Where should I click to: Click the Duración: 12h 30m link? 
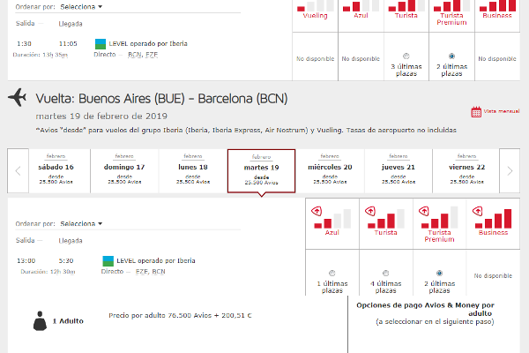point(48,272)
